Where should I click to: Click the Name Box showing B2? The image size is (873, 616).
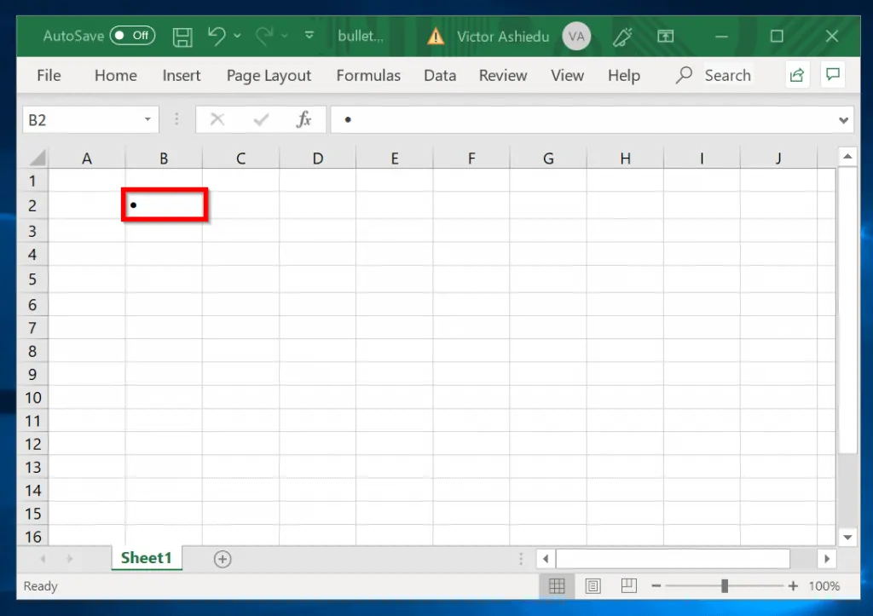83,119
